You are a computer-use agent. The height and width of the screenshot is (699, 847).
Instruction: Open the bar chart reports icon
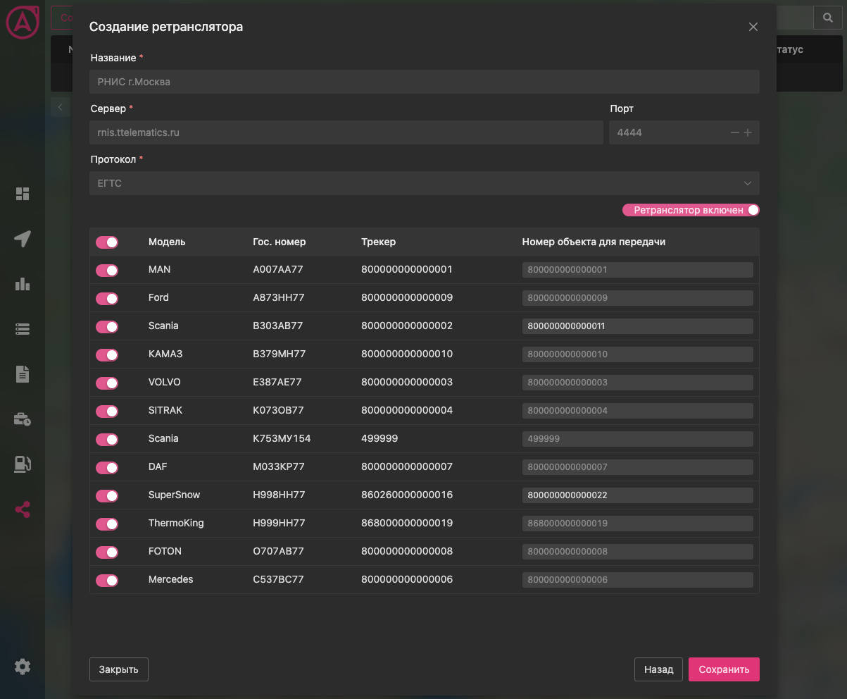(23, 284)
